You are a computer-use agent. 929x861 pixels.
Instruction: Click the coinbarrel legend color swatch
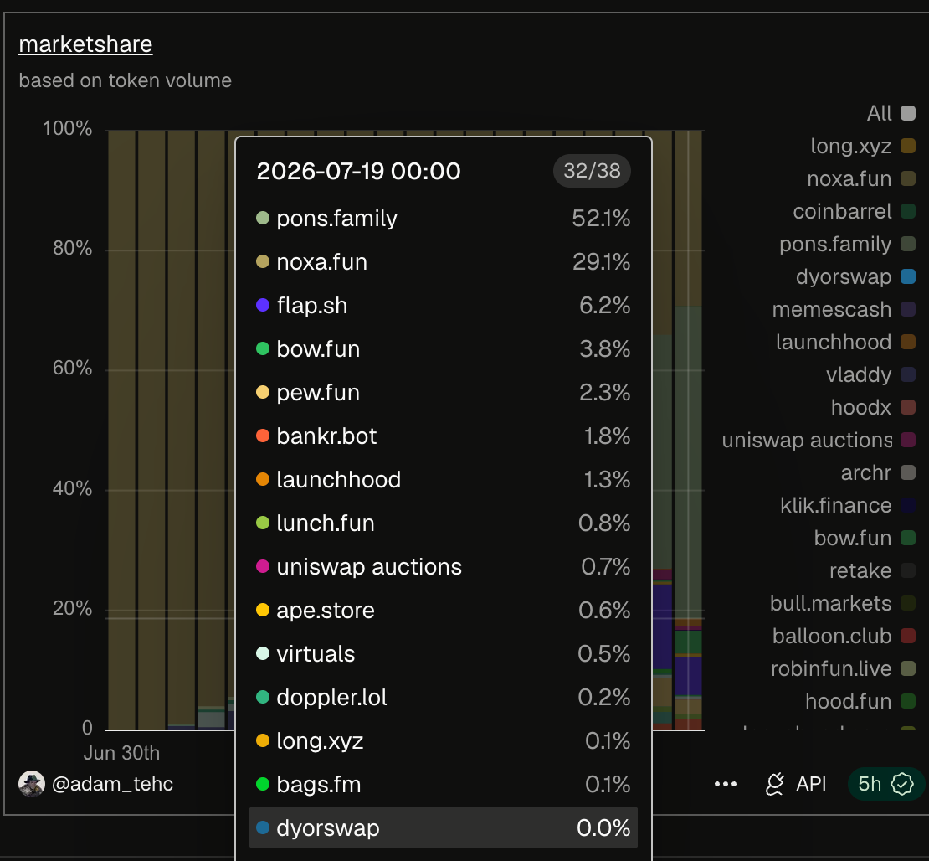click(908, 211)
